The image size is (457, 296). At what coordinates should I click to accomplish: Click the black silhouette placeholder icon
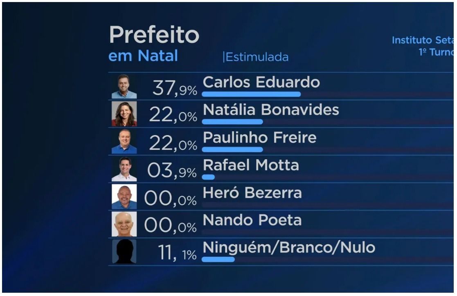coord(124,252)
